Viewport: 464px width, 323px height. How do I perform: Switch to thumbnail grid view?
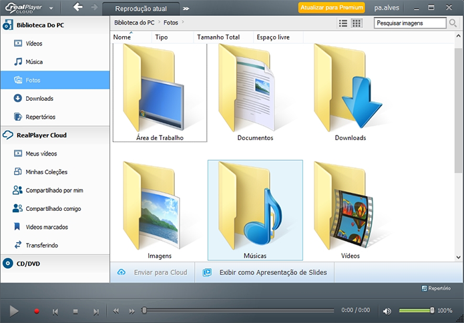357,23
